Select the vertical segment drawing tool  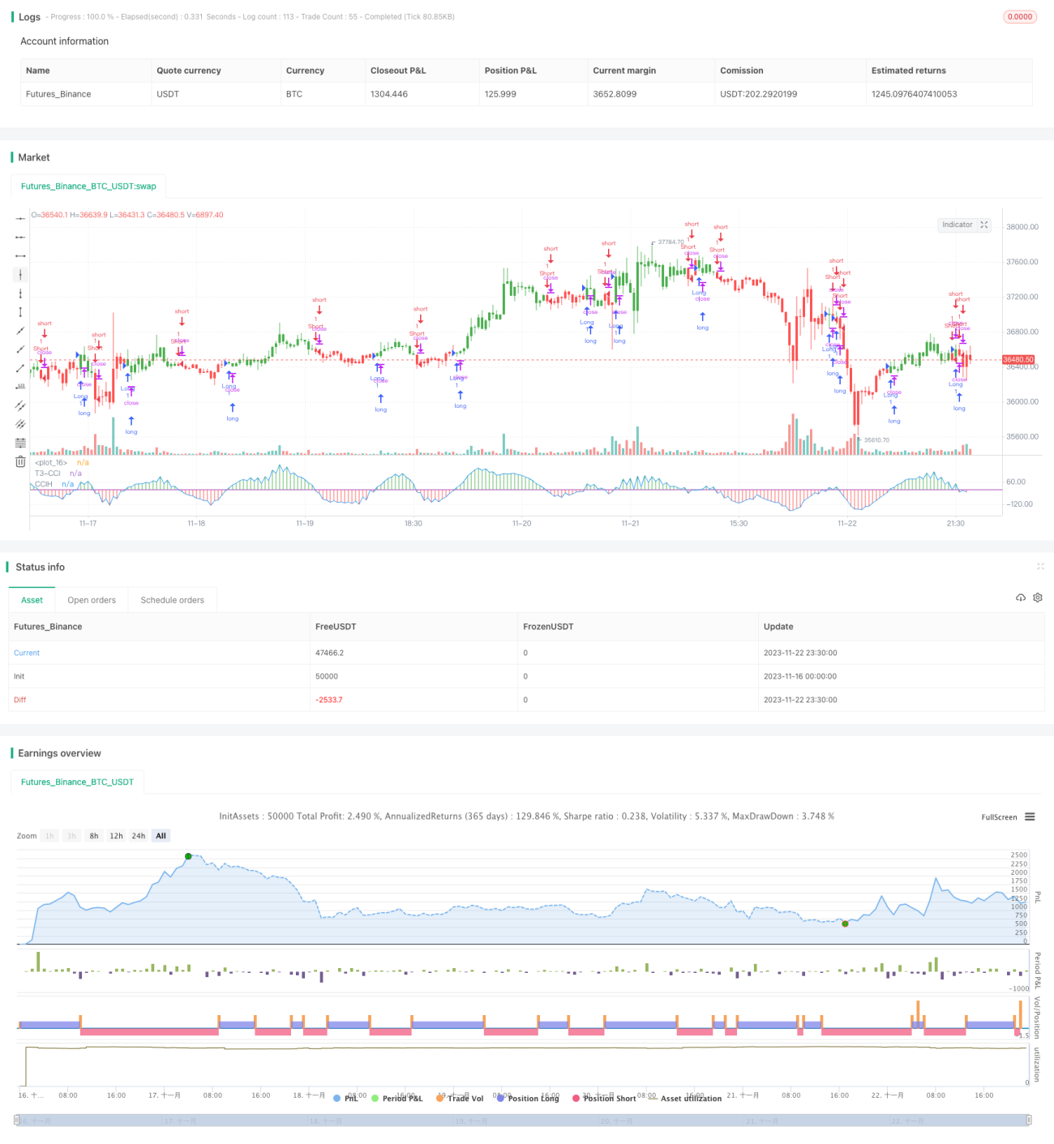click(20, 312)
